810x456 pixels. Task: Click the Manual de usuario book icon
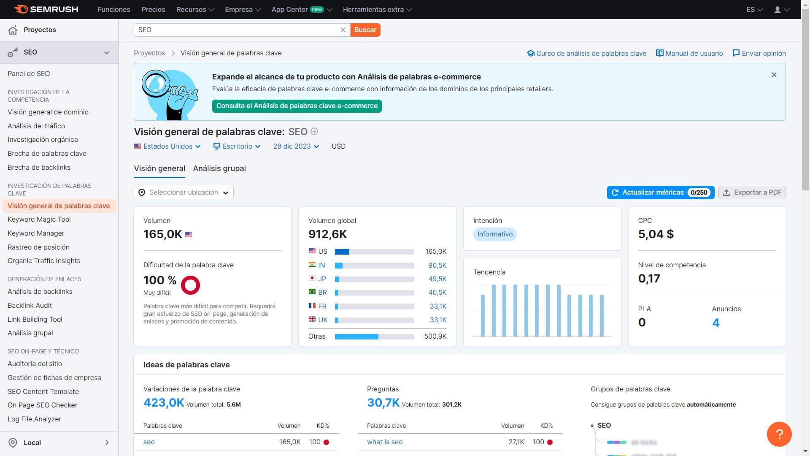[660, 53]
